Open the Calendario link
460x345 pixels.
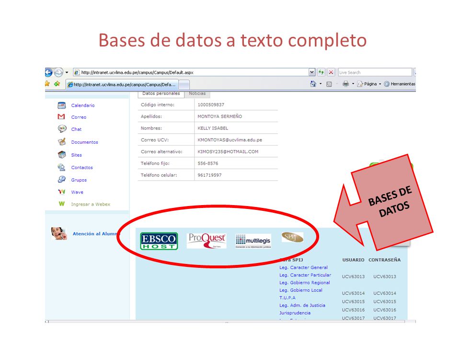click(83, 105)
